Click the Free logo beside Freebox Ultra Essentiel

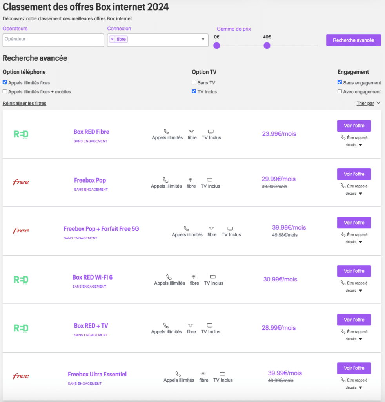pos(21,376)
